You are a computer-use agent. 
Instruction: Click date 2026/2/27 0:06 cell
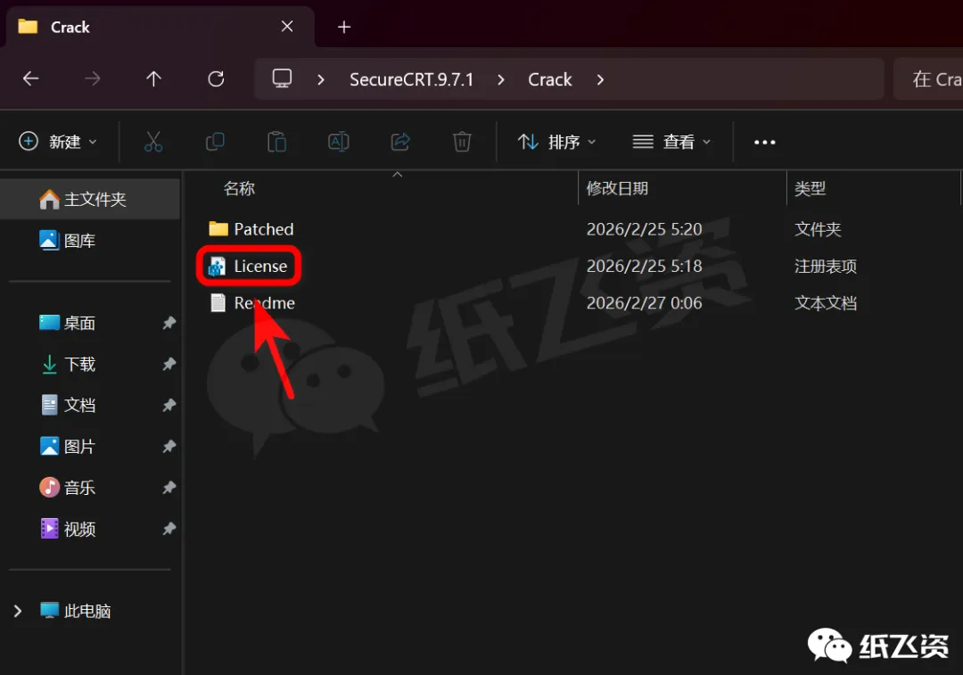click(x=644, y=303)
